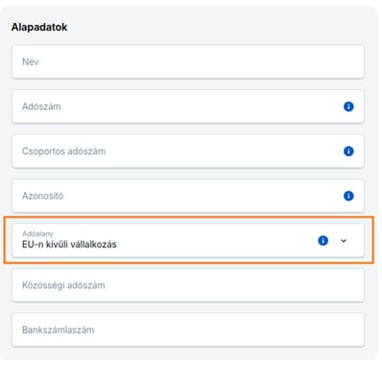Activate the Közösségi adószám field
This screenshot has width=382, height=367.
point(188,286)
